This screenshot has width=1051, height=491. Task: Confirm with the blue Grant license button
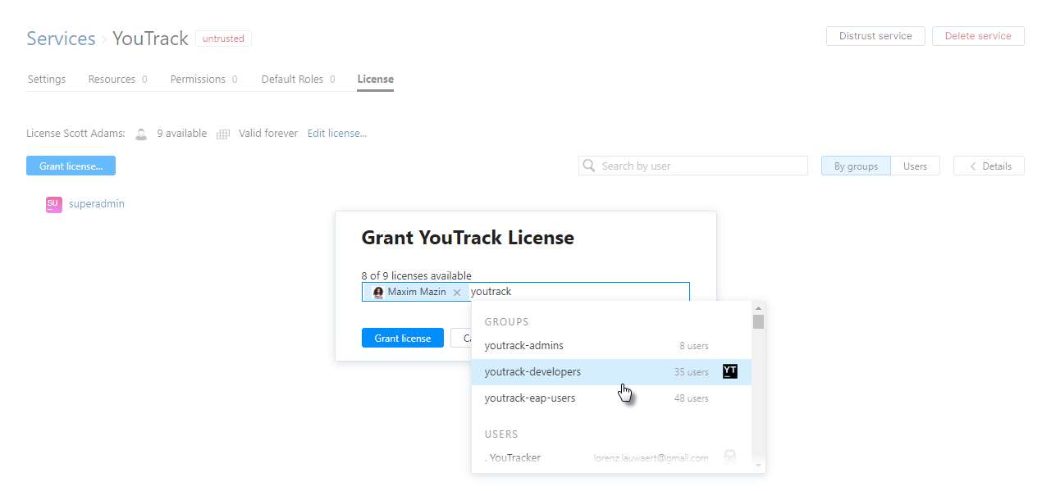[403, 338]
